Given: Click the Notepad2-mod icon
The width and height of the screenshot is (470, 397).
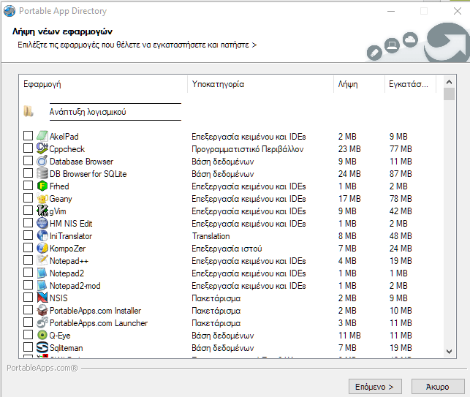Looking at the screenshot, I should [x=42, y=285].
